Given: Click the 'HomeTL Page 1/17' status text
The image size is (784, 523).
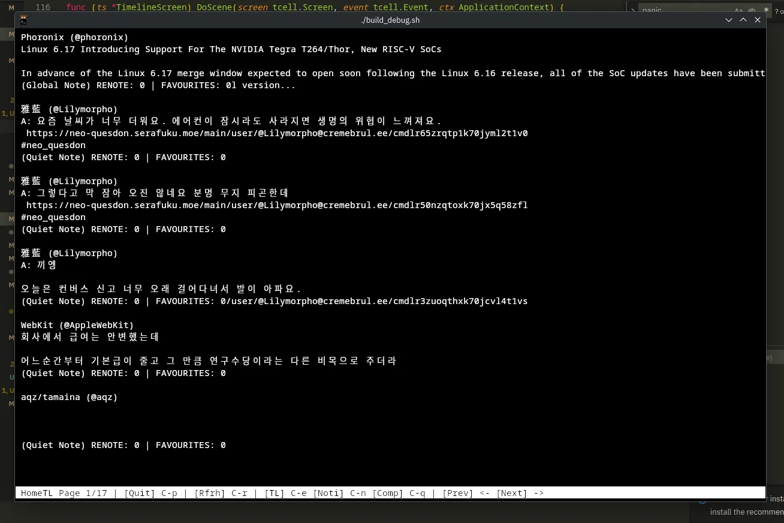Looking at the screenshot, I should (64, 493).
